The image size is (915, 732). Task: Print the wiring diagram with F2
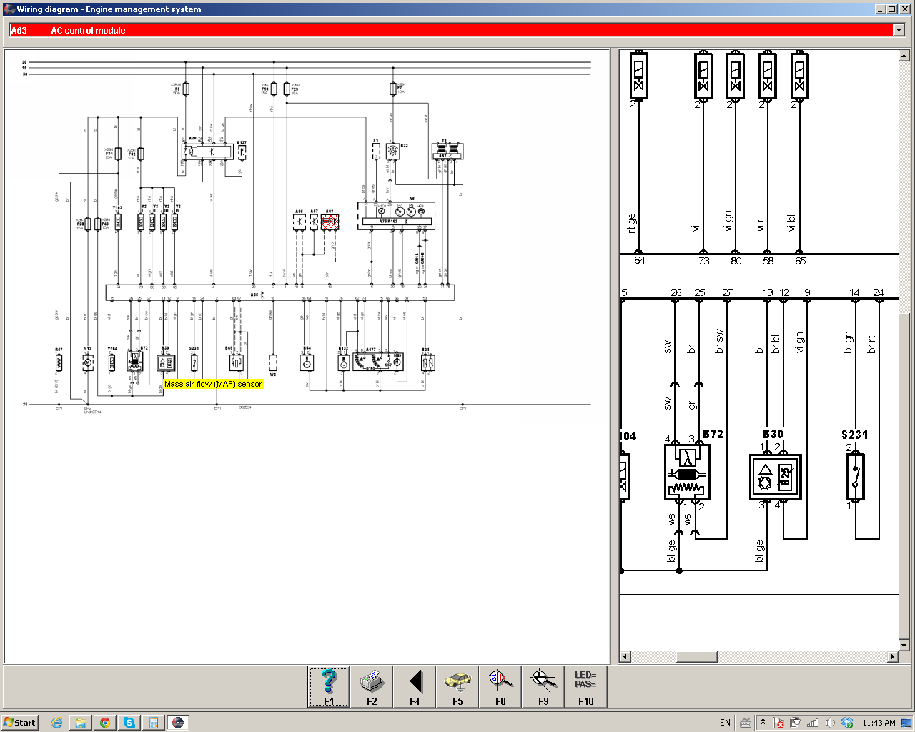(372, 687)
